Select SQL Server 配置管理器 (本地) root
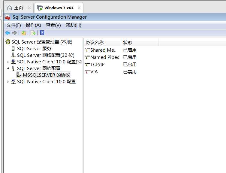226x173 pixels. tap(42, 42)
